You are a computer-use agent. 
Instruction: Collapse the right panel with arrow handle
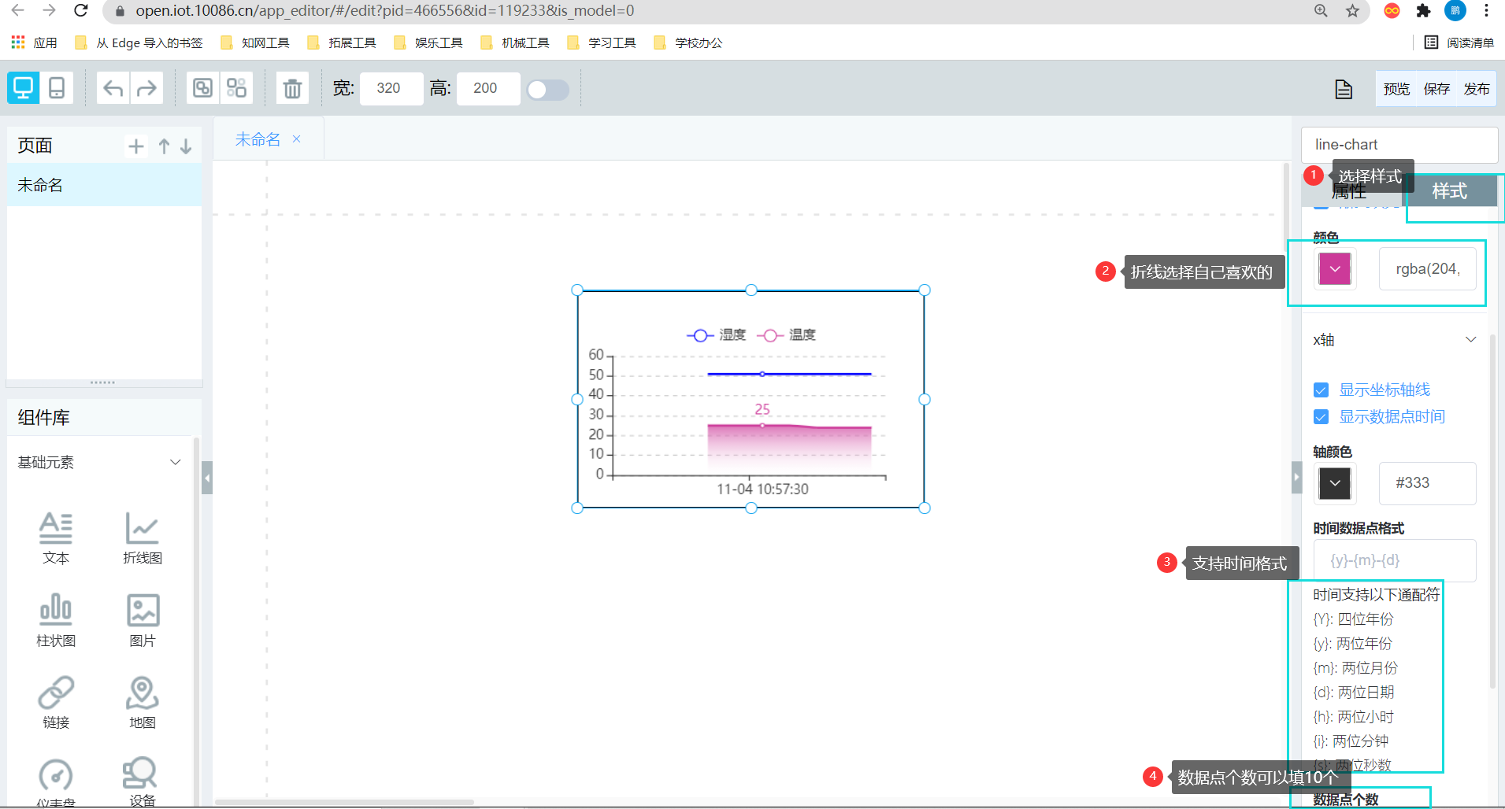coord(1296,477)
